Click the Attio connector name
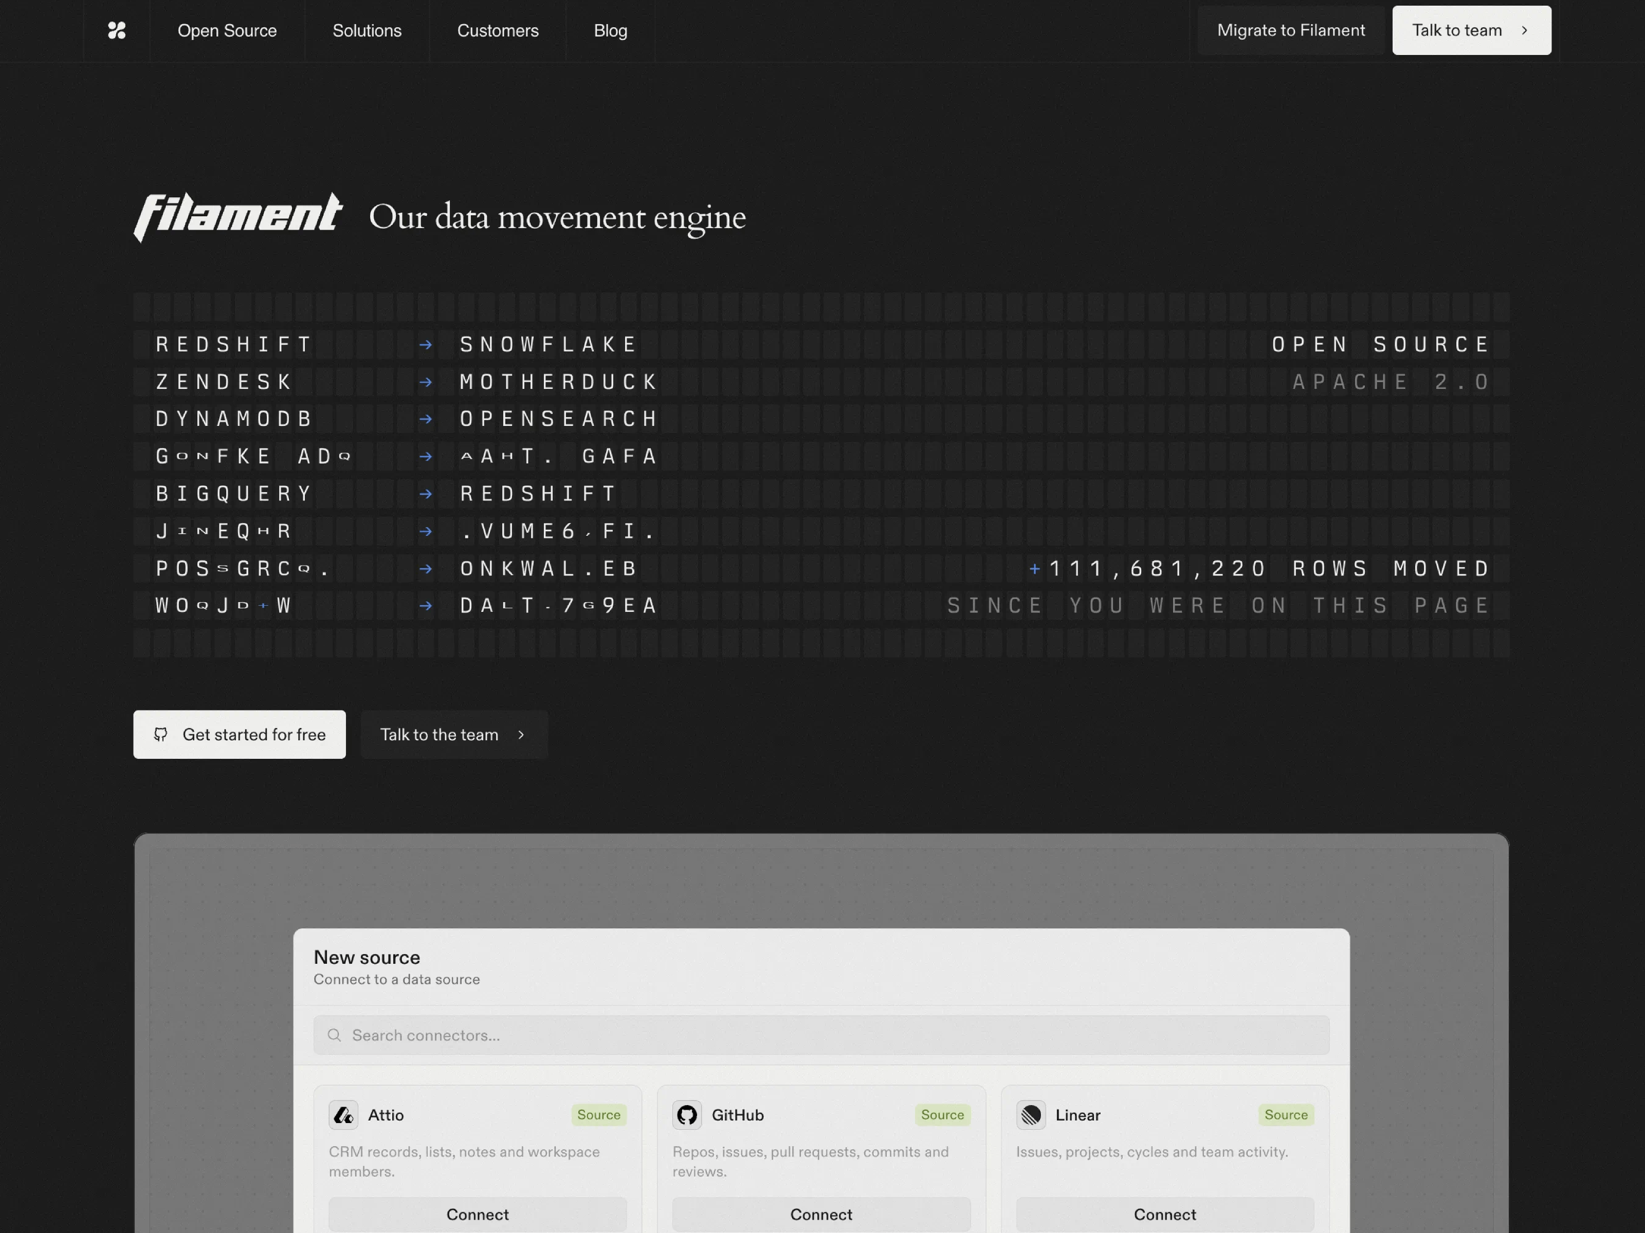The width and height of the screenshot is (1645, 1233). (x=386, y=1115)
